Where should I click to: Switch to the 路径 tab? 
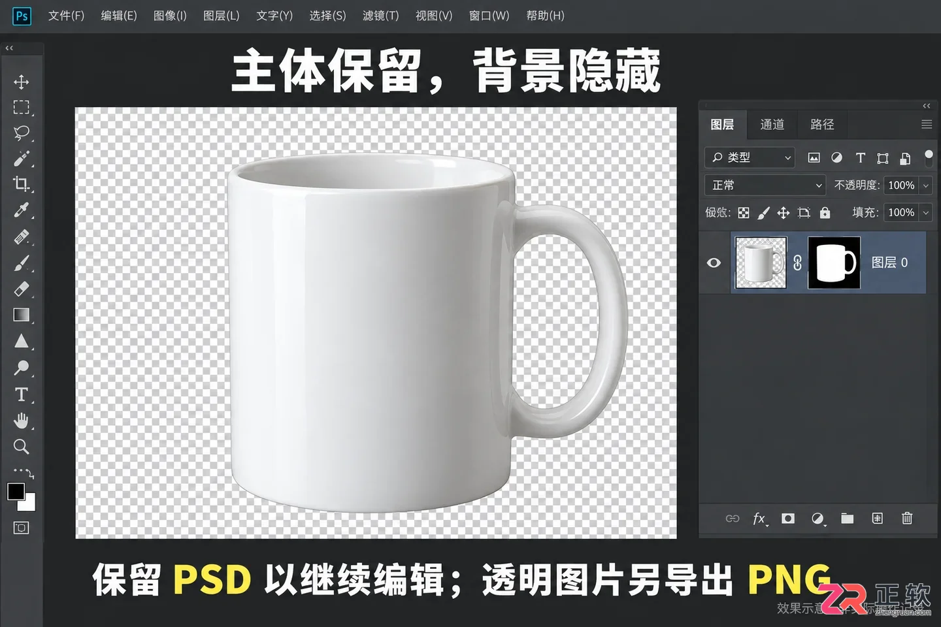[x=822, y=124]
